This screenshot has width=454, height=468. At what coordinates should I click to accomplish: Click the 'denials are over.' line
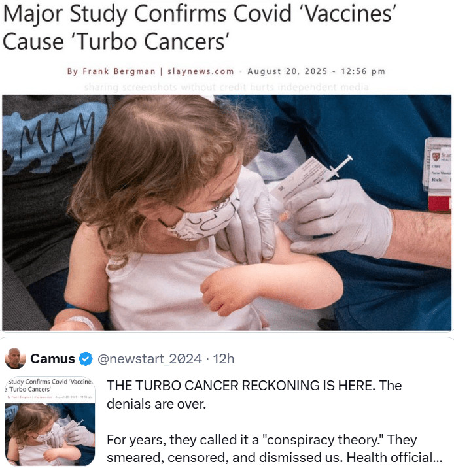point(156,404)
